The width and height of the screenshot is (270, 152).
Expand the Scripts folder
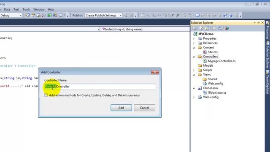(194, 70)
